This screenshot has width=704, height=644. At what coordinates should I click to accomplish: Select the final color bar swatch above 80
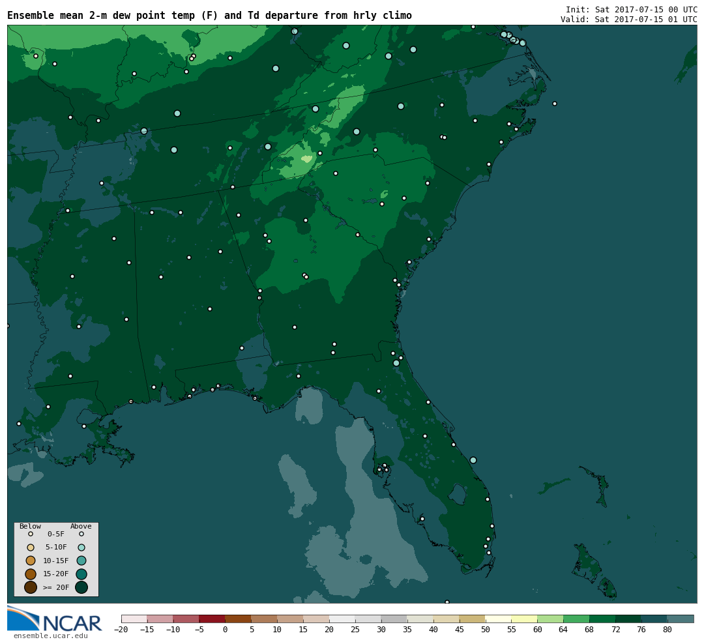(x=681, y=619)
